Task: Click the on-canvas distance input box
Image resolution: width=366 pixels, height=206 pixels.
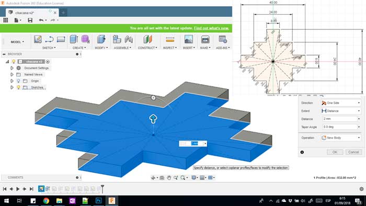Action: (192, 143)
